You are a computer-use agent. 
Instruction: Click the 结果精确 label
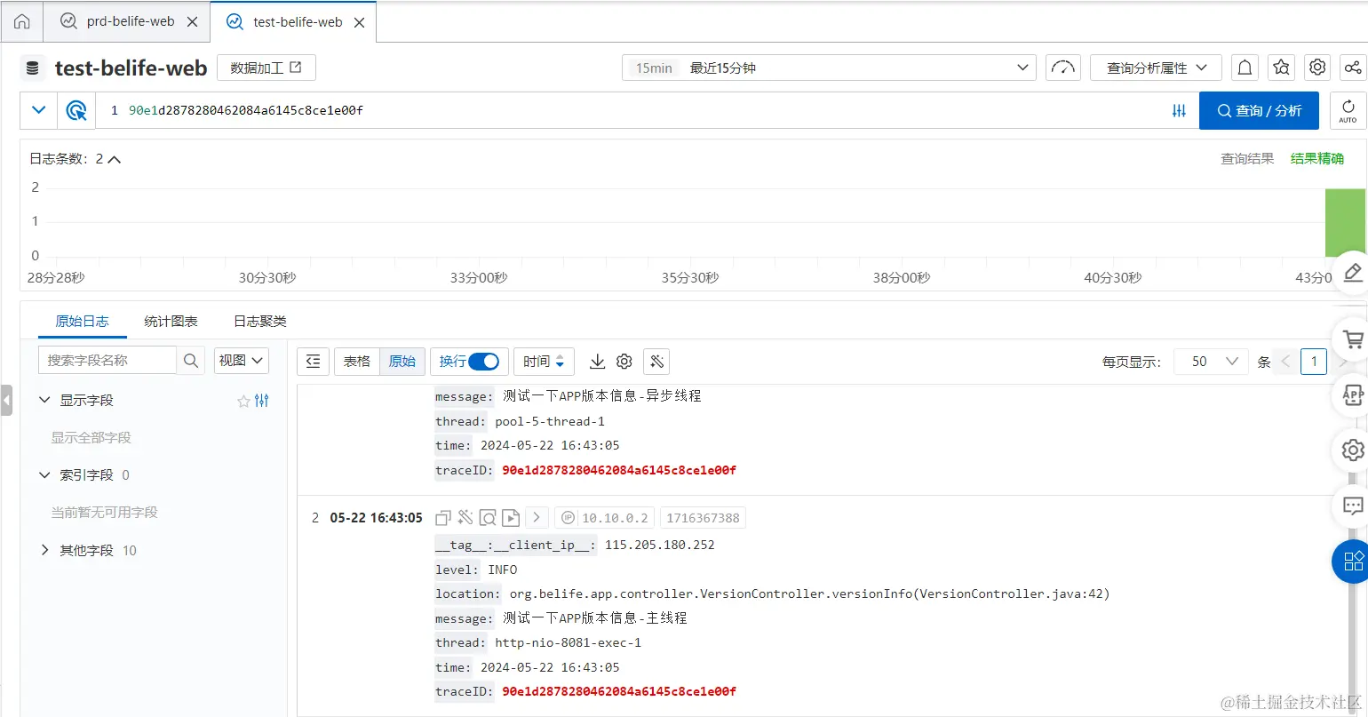[x=1316, y=158]
